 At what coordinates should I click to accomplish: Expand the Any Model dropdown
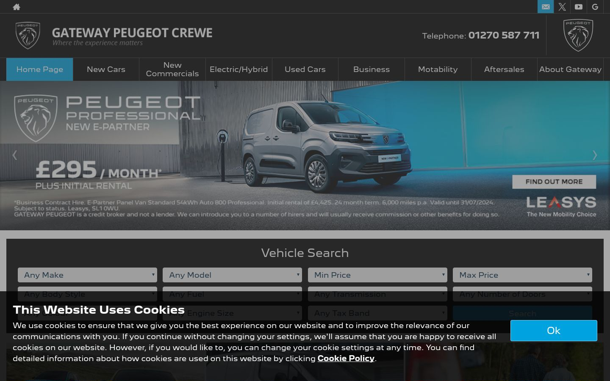(232, 275)
